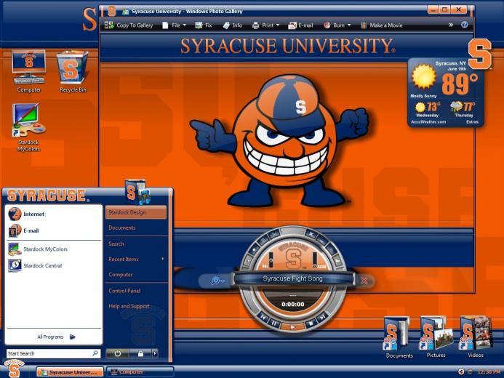Open Control Panel from Start menu

click(x=124, y=291)
